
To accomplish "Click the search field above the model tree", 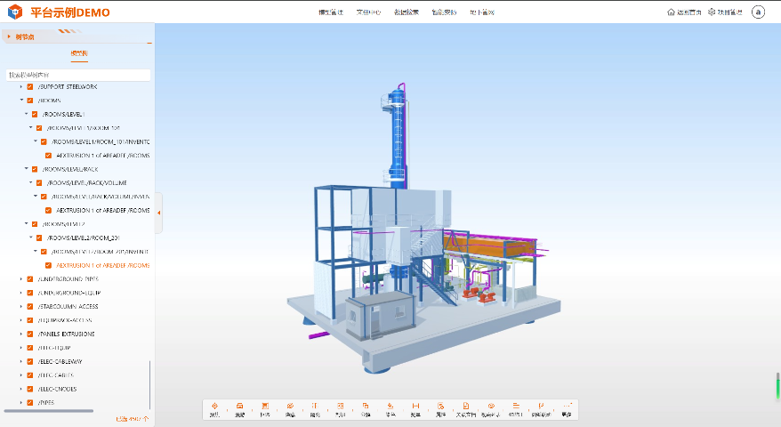I will (78, 75).
